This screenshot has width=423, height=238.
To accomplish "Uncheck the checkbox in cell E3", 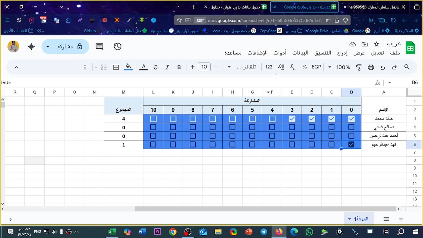I will click(x=292, y=119).
